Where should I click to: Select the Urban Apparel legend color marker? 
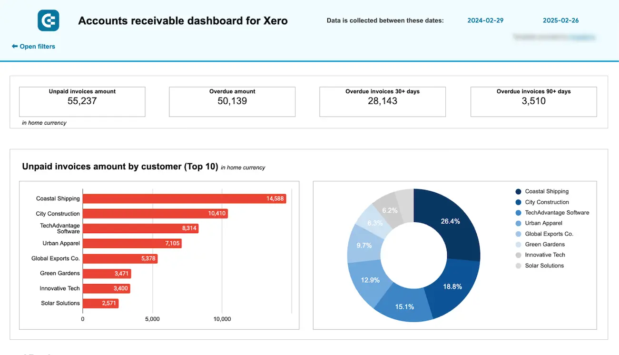[x=517, y=223]
